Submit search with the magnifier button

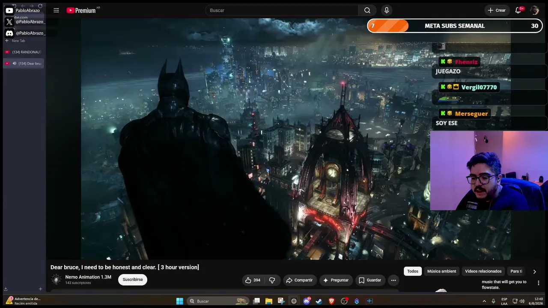(x=367, y=10)
